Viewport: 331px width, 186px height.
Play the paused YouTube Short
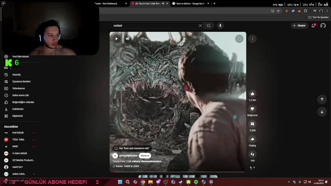click(116, 39)
